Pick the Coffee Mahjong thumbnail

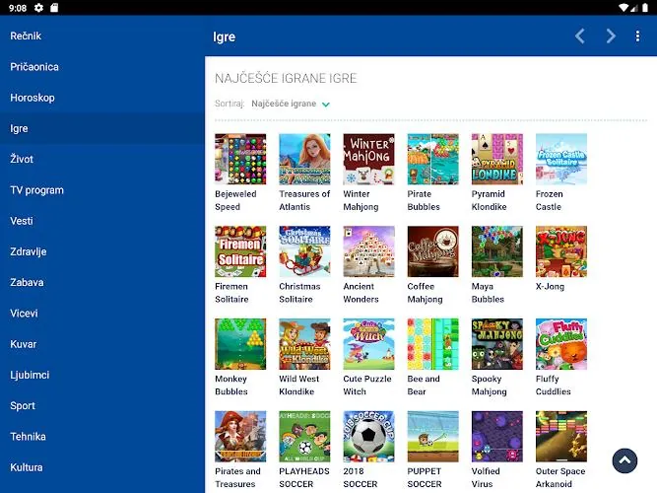click(x=433, y=251)
